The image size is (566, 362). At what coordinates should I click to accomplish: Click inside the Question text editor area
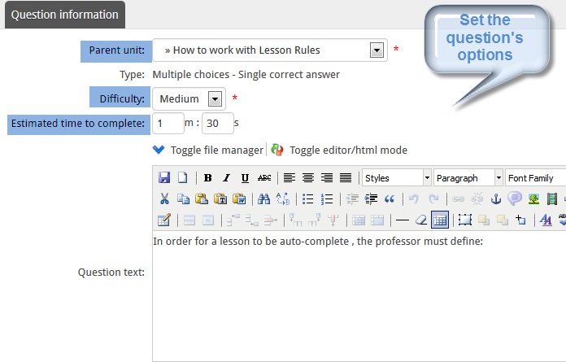coord(359,296)
